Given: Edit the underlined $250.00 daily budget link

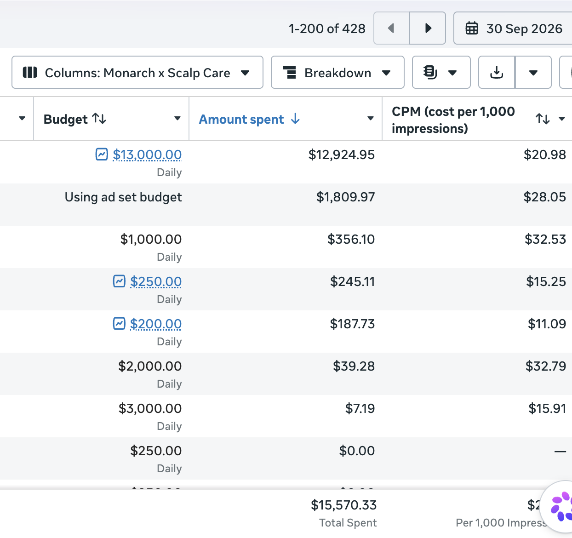Looking at the screenshot, I should tap(156, 281).
